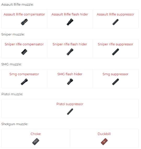Follow the Assault Rifle compensator link
Image resolution: width=141 pixels, height=149 pixels.
24,14
